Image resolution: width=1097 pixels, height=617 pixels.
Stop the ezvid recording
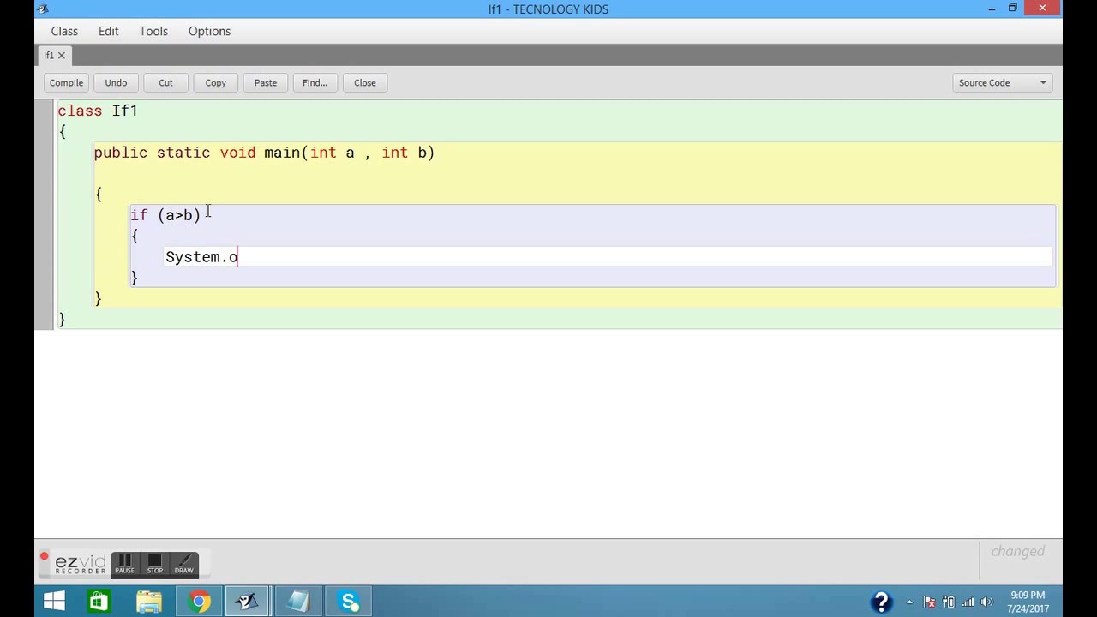[154, 565]
